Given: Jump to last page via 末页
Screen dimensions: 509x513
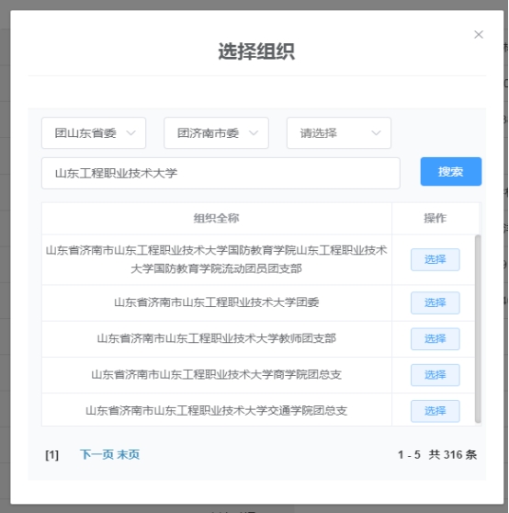Looking at the screenshot, I should tap(128, 454).
